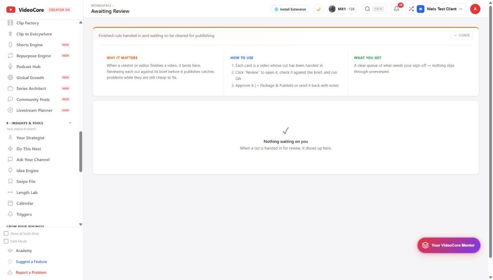The image size is (493, 280).
Task: Toggle the Dark Mode checkbox
Action: click(6, 241)
